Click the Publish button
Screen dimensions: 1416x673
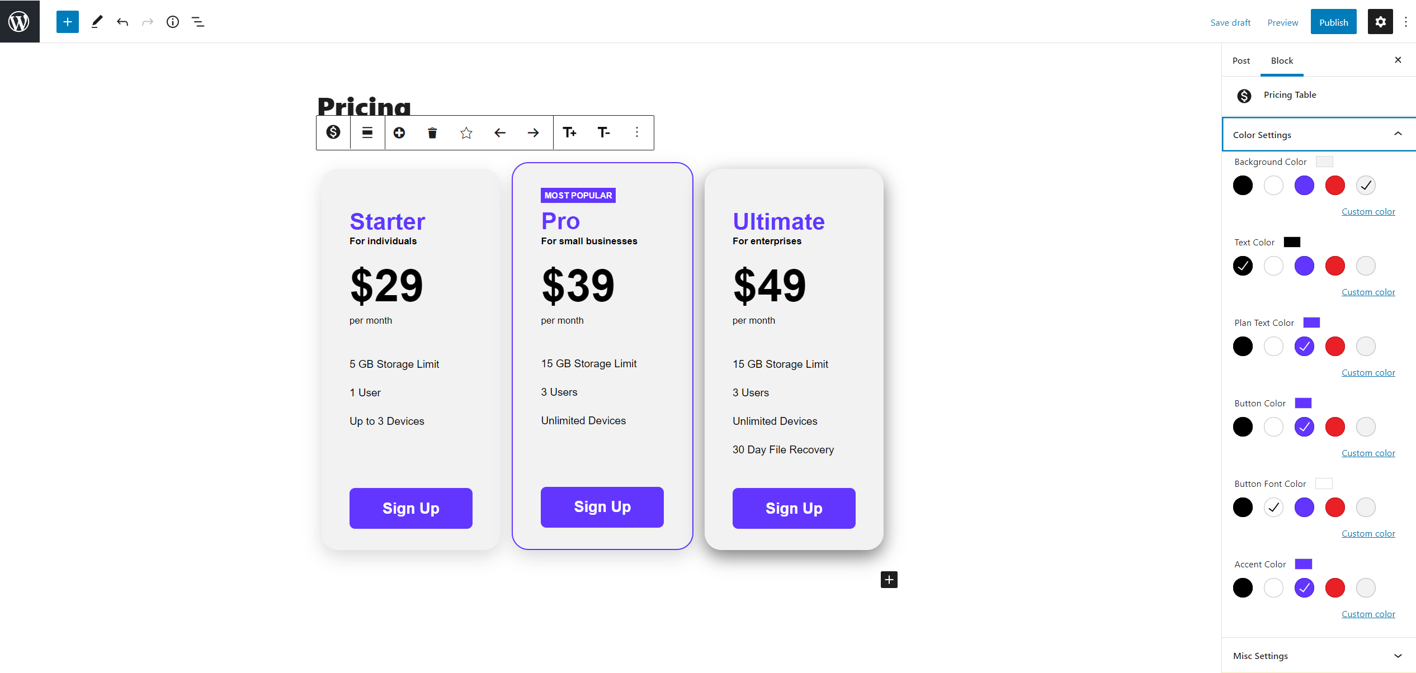[1333, 22]
